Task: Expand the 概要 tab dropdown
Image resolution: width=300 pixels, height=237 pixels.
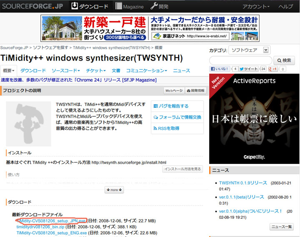Action: 9,71
